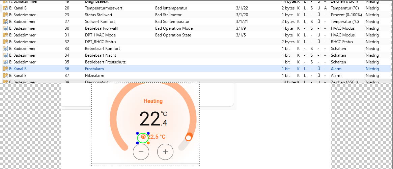Viewport: 393px width, 169px height.
Task: Click the Niedrig priority of the Frostalarm row
Action: (x=372, y=69)
